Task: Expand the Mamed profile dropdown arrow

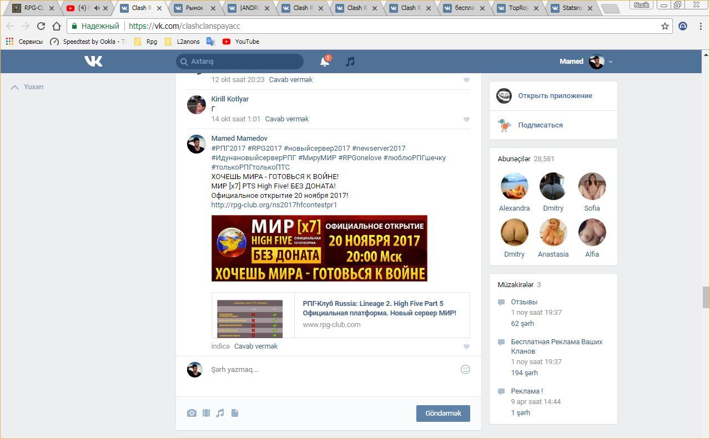Action: (x=611, y=62)
